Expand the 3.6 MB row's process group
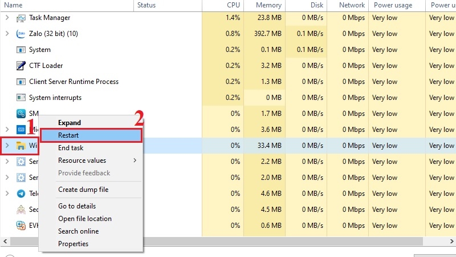 coord(7,130)
